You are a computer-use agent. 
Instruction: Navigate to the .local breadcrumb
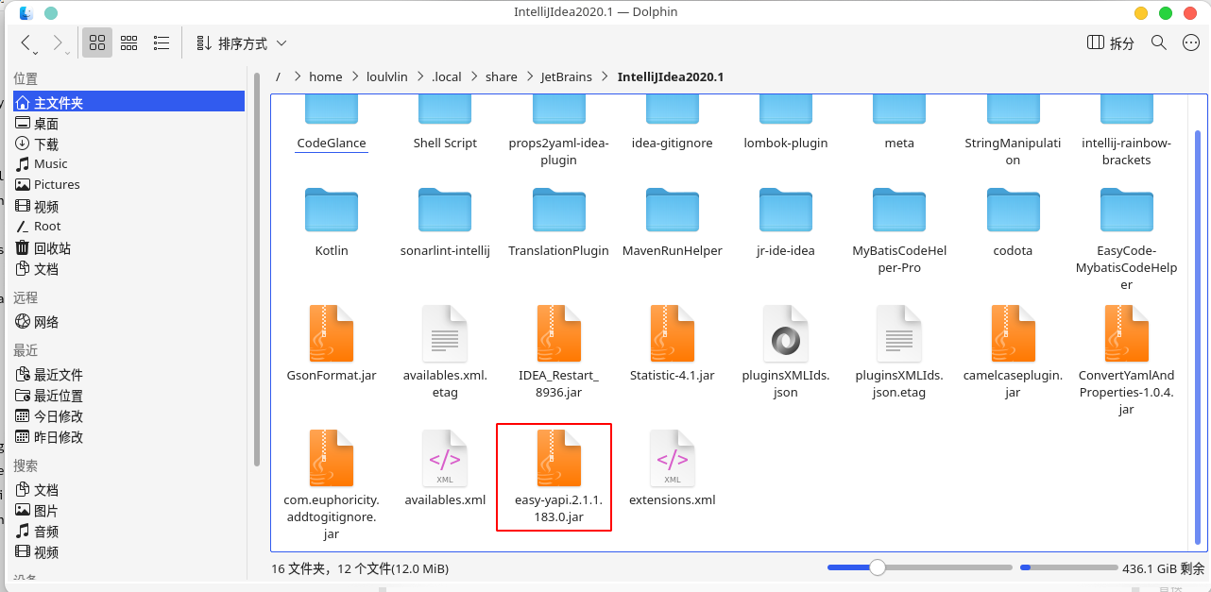(446, 76)
